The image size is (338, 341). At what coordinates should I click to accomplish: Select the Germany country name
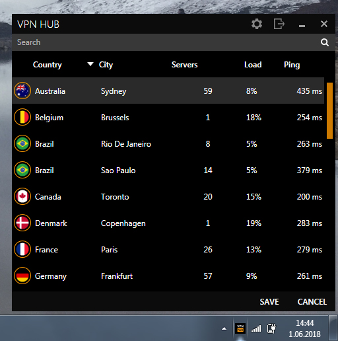tap(51, 276)
